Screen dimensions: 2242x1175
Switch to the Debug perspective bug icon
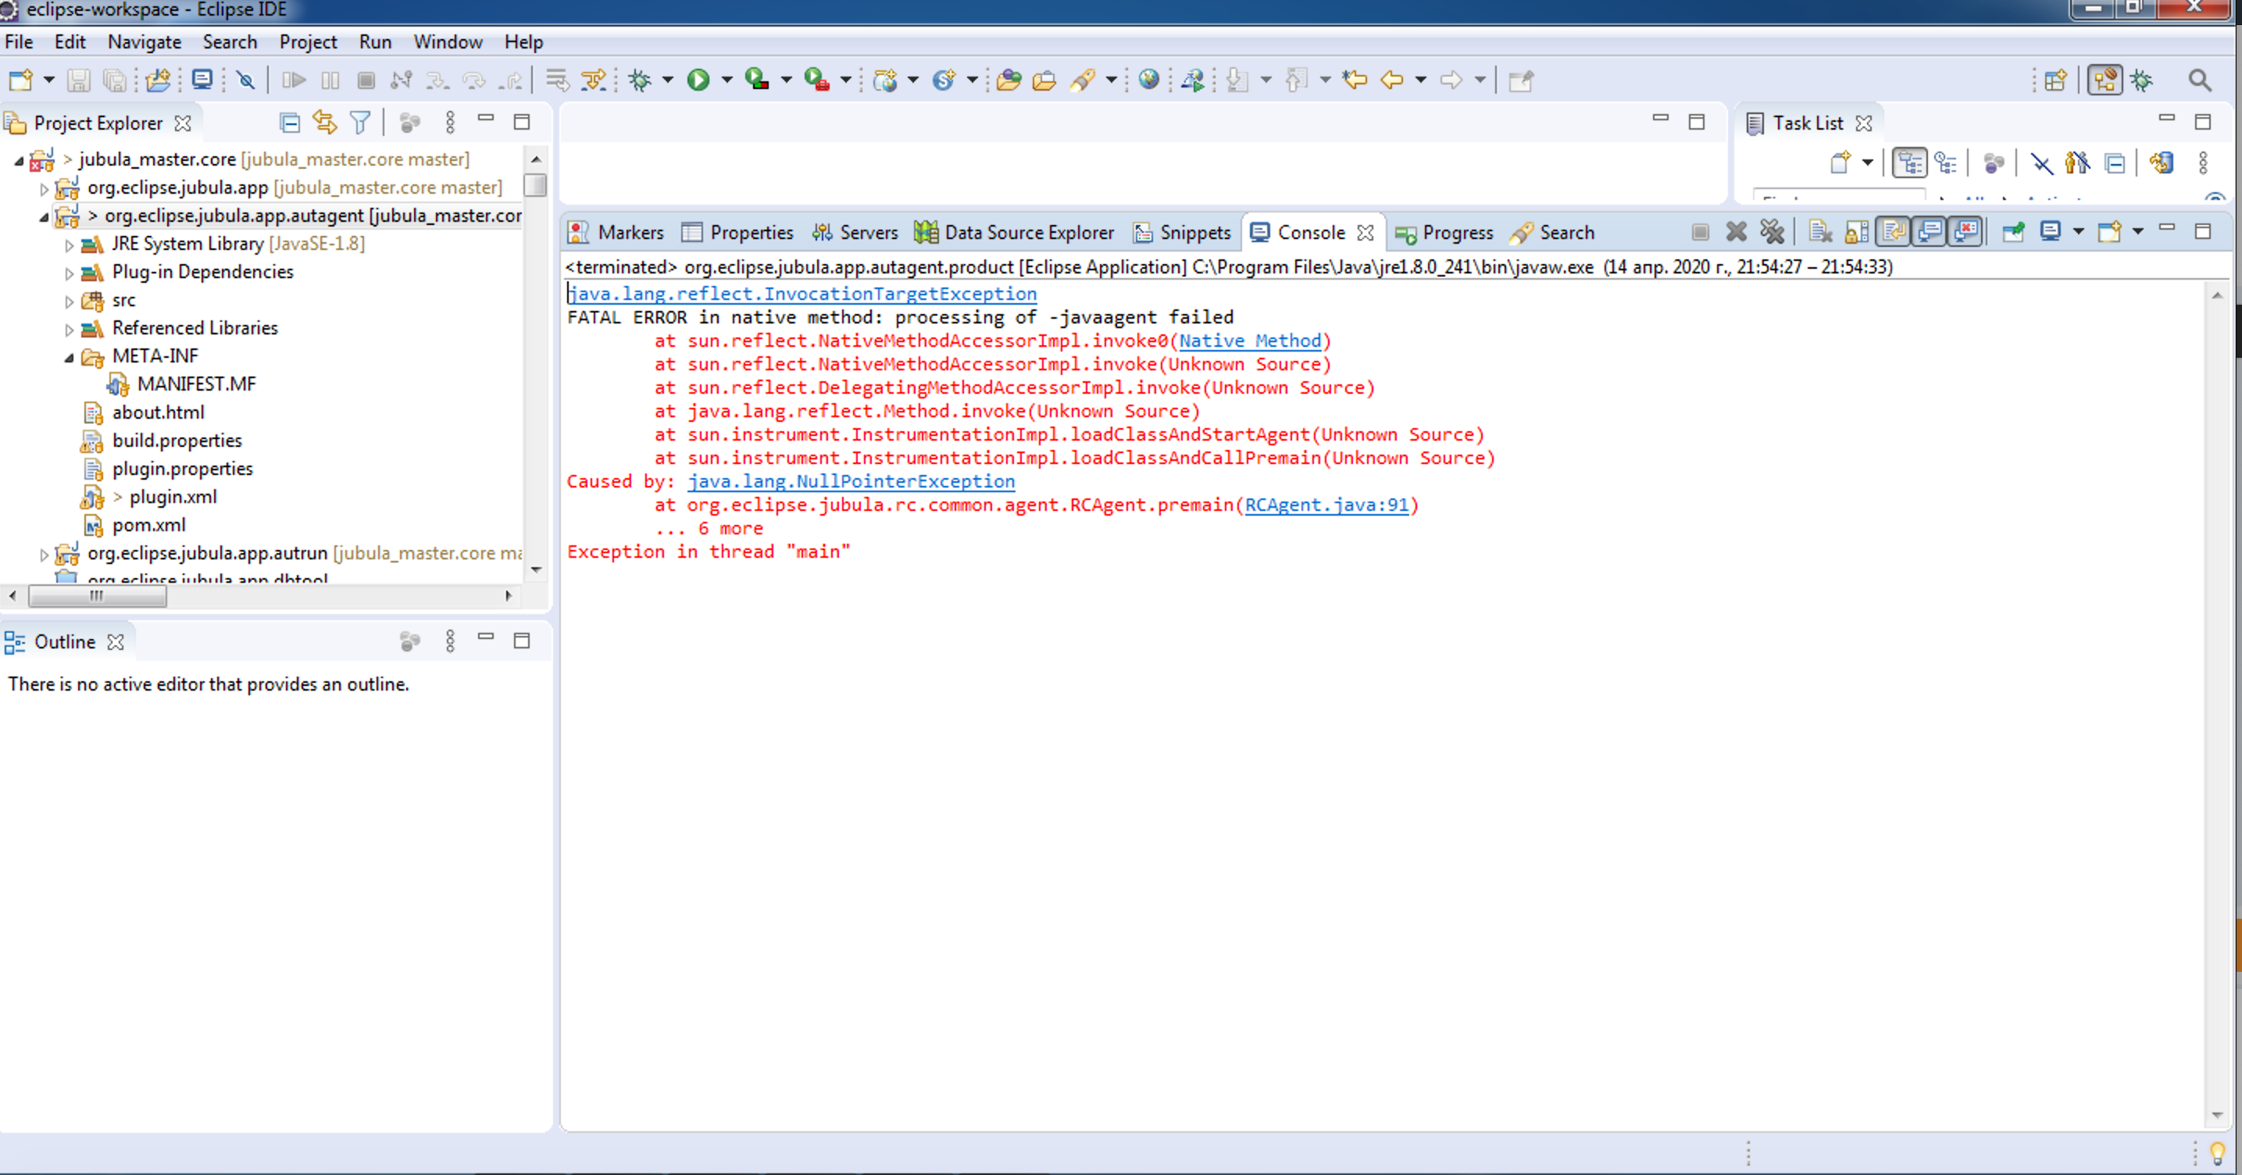[2142, 80]
